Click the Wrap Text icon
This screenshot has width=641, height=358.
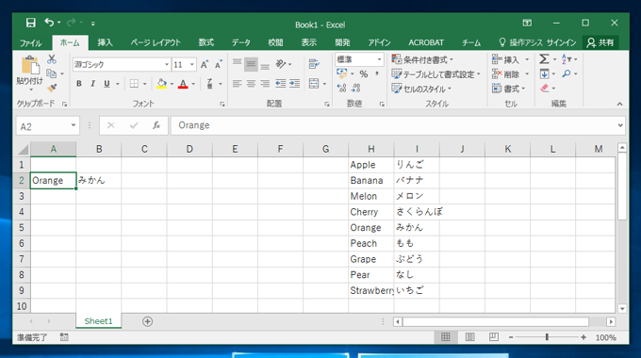coord(314,64)
